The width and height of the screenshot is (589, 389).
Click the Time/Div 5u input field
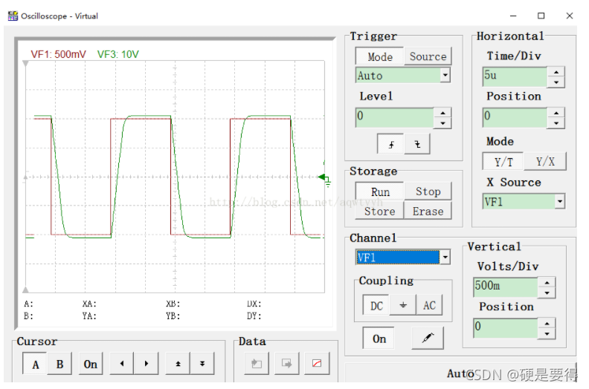(x=515, y=77)
